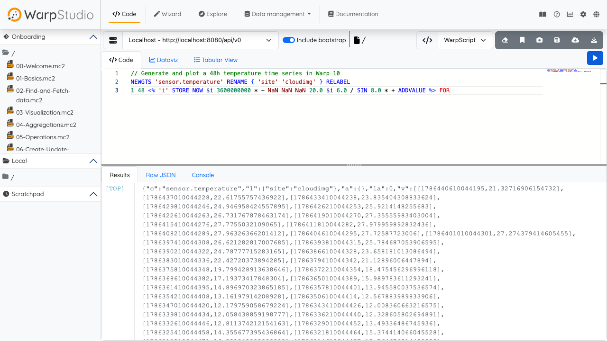Screen dimensions: 607x341
Task: Click the cloud download icon
Action: pos(575,40)
